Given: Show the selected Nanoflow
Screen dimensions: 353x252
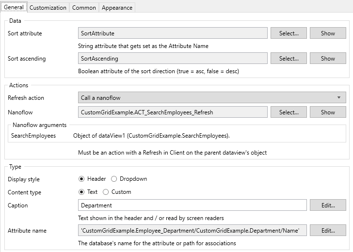Looking at the screenshot, I should [x=328, y=112].
